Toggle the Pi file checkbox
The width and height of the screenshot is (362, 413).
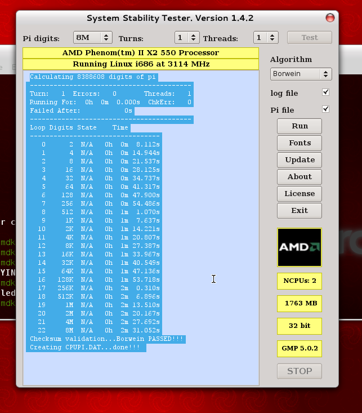coord(325,109)
